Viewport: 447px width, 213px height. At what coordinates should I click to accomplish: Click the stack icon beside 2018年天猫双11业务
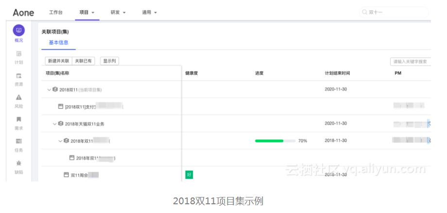(x=61, y=124)
